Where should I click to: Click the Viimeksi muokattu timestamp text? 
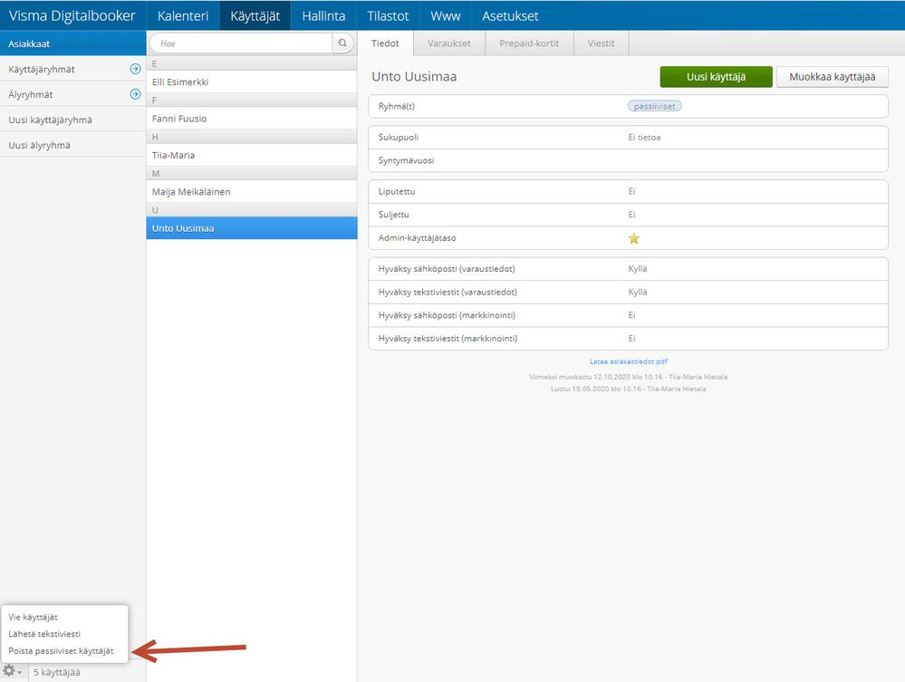pos(628,377)
